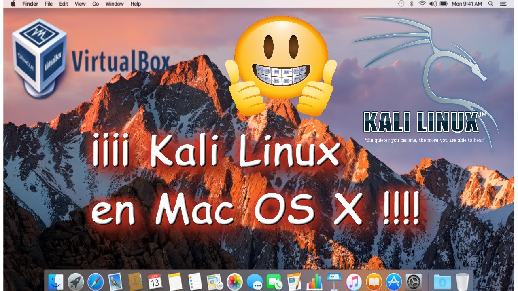
Task: Open Notes yellow pad icon
Action: pos(175,282)
